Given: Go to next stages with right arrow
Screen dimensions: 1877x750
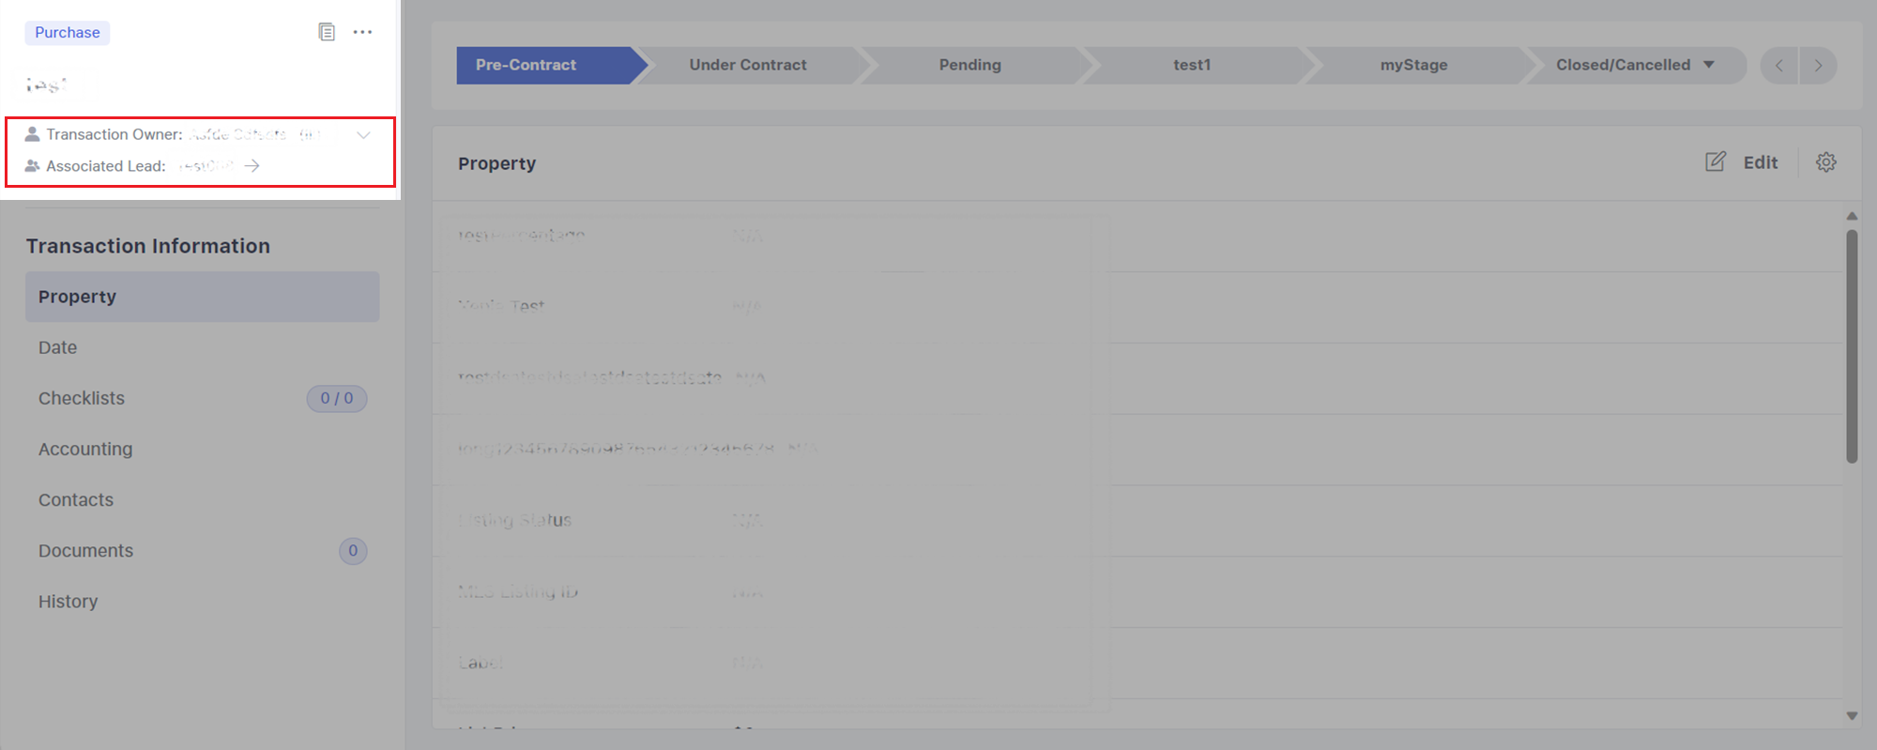Looking at the screenshot, I should [1819, 66].
